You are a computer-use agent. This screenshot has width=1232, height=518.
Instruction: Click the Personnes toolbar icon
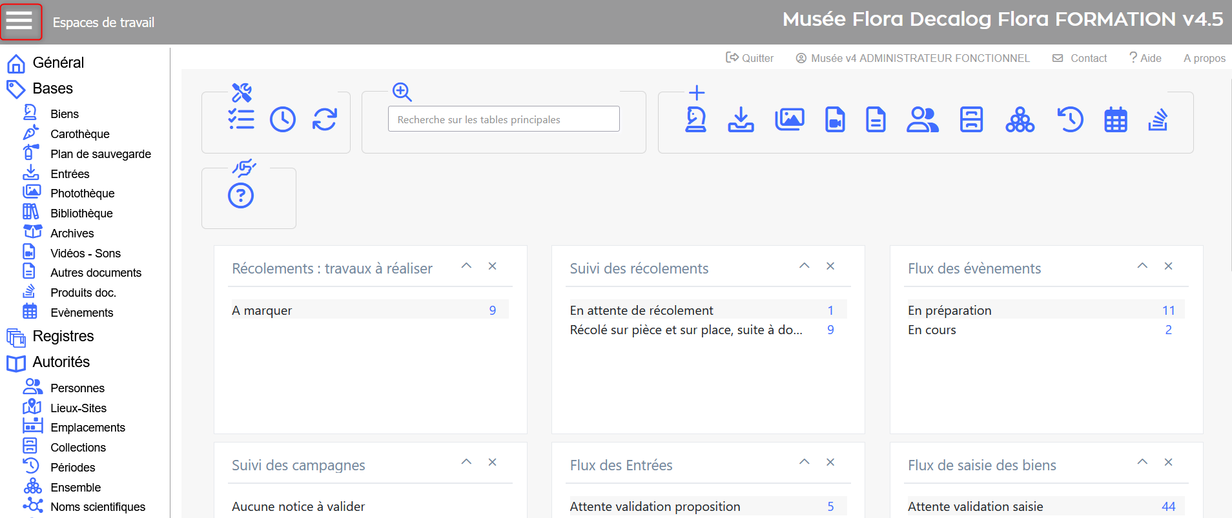[x=922, y=119]
